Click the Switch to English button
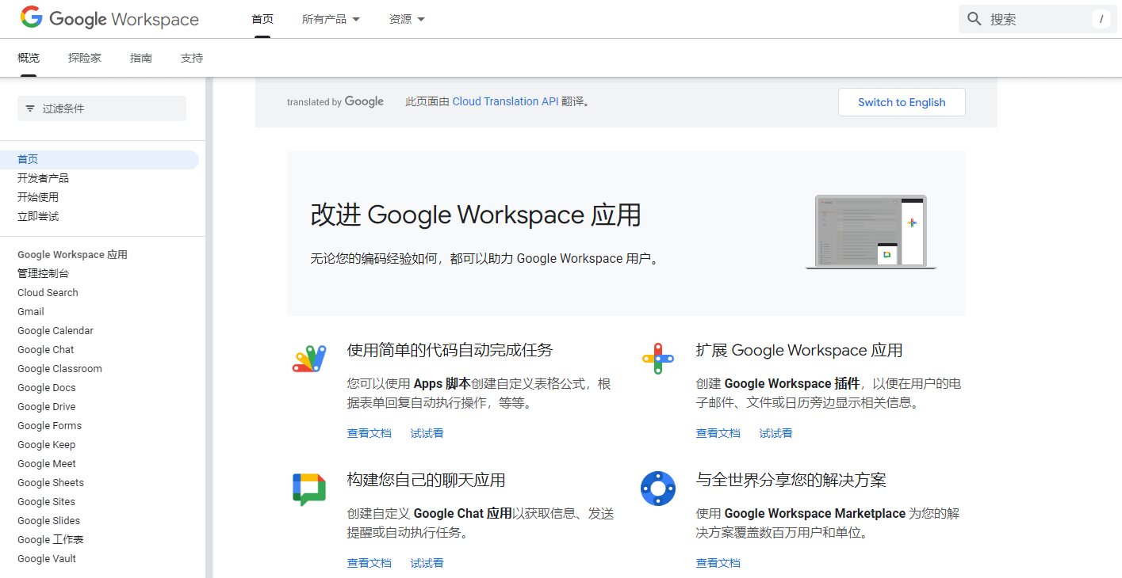The height and width of the screenshot is (578, 1122). click(902, 102)
